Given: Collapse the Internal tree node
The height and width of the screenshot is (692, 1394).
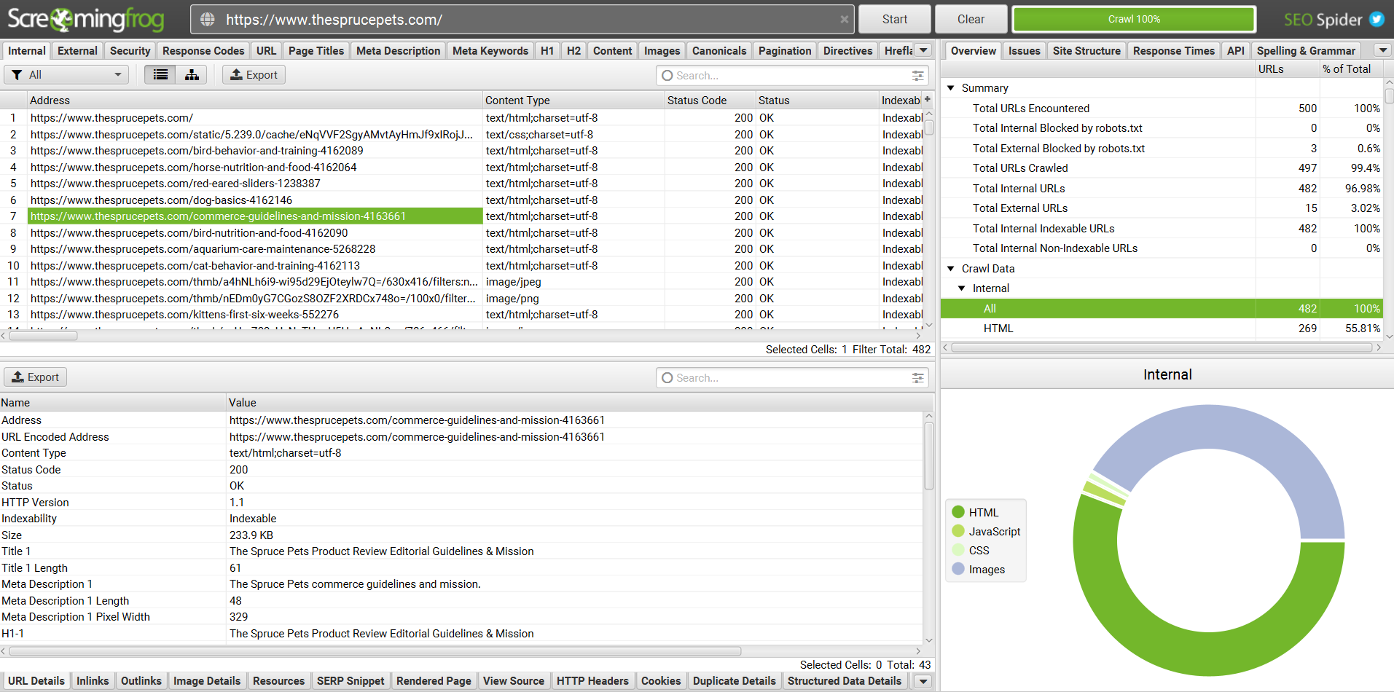Looking at the screenshot, I should [x=961, y=288].
